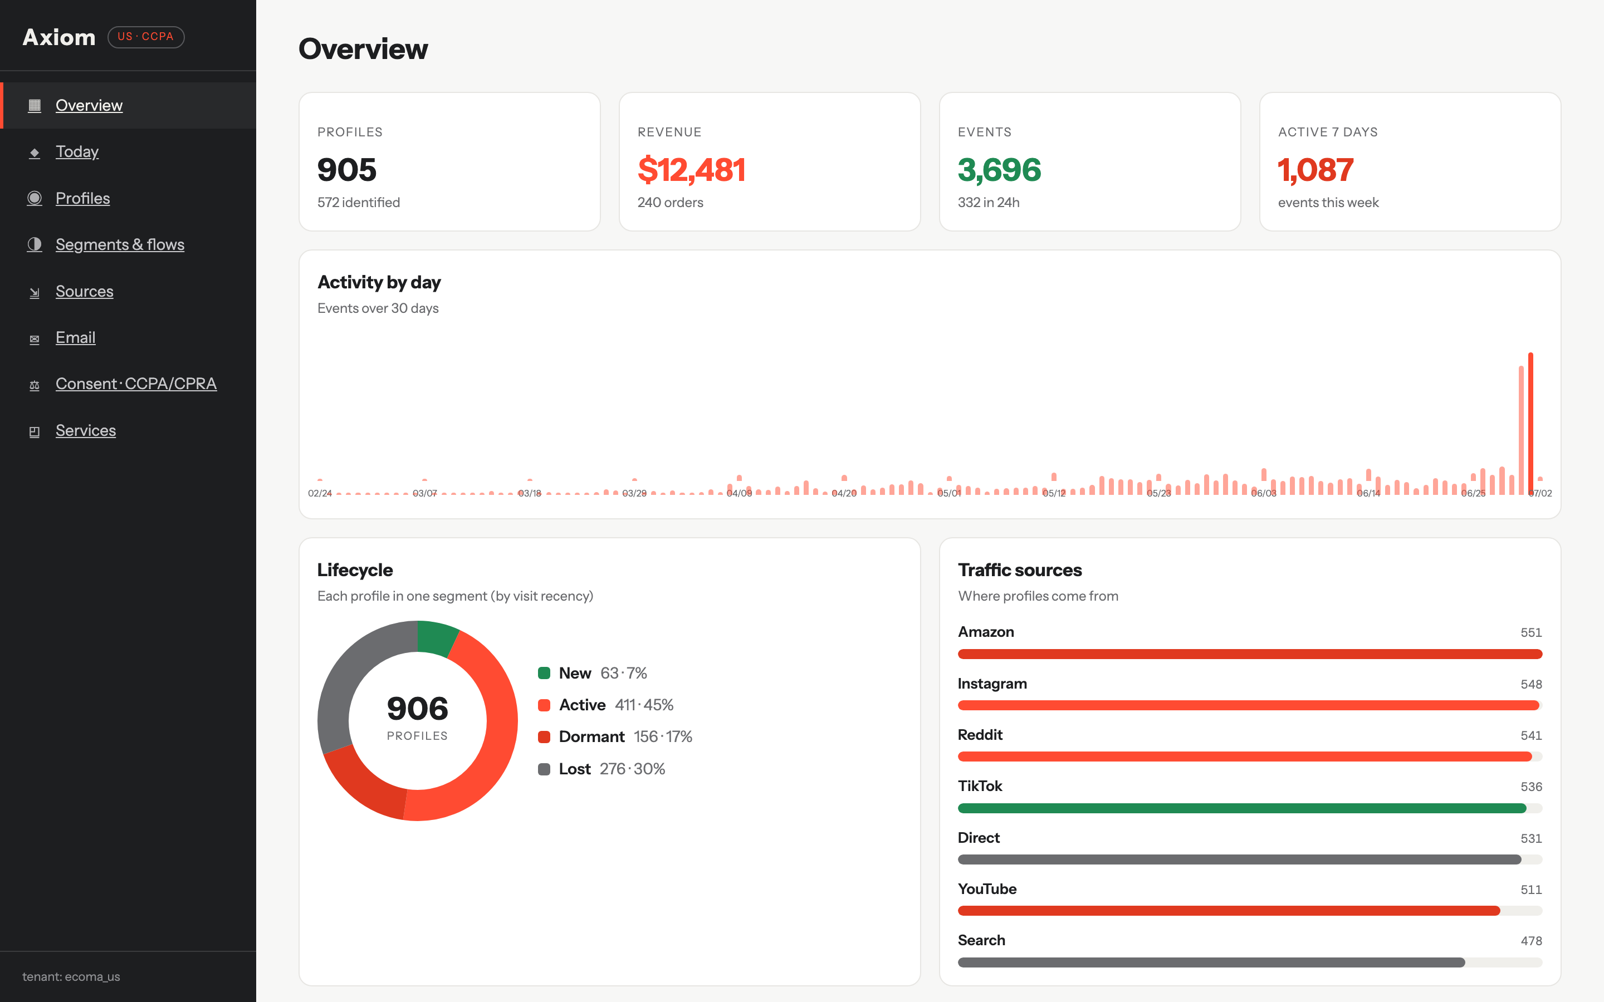Select the Profiles circle icon
Image resolution: width=1604 pixels, height=1002 pixels.
point(35,198)
